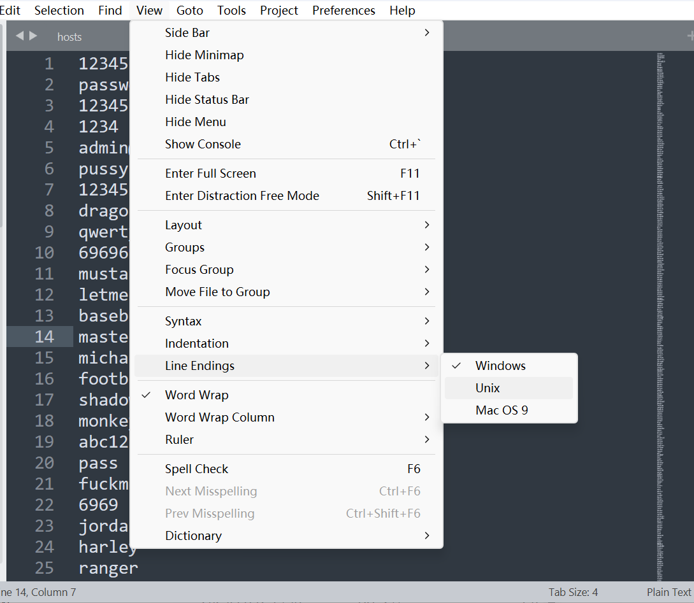
Task: Click line number 25 in the gutter
Action: 44,567
